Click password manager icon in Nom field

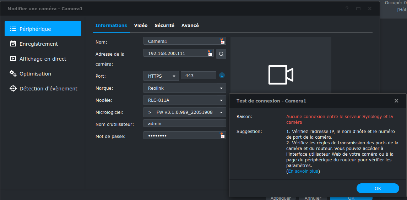[x=222, y=41]
